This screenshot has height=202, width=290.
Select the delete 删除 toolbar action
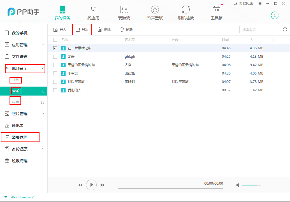click(x=104, y=29)
